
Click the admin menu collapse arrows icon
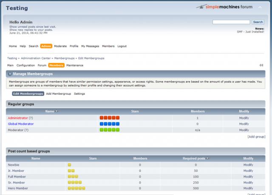tap(261, 65)
